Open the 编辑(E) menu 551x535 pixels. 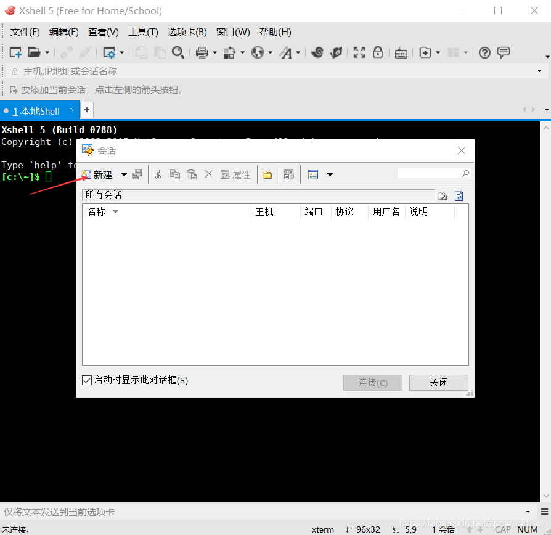[x=64, y=32]
